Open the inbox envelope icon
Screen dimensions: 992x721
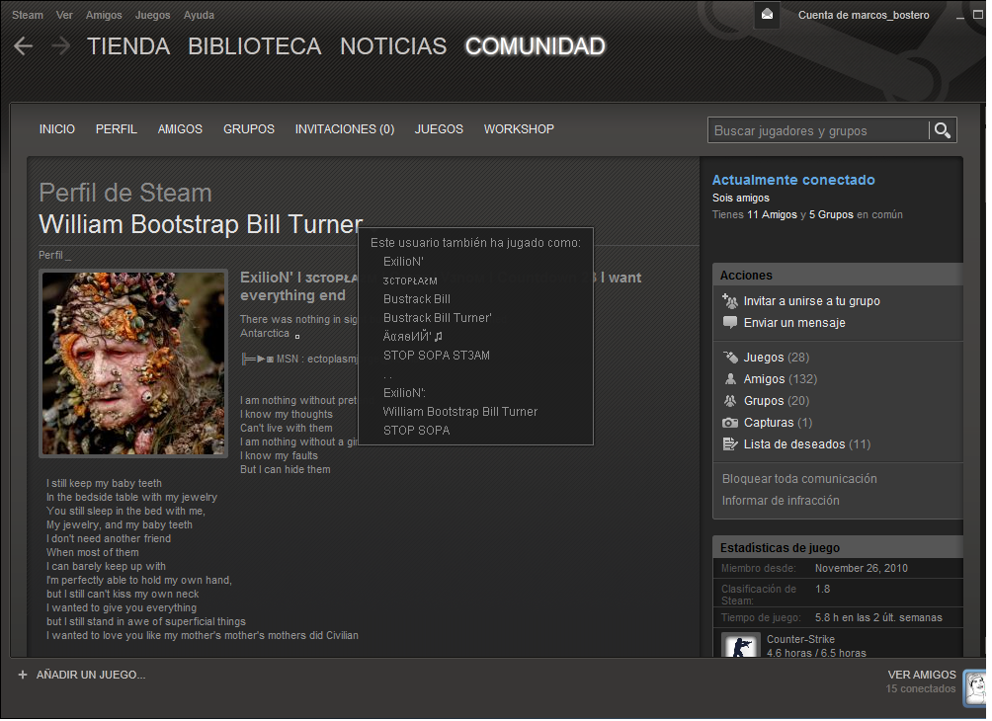(x=767, y=15)
